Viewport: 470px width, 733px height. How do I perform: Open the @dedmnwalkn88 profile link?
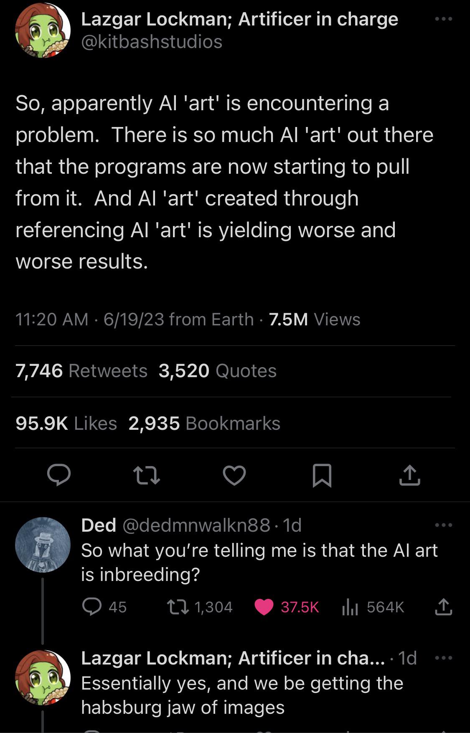(x=196, y=525)
